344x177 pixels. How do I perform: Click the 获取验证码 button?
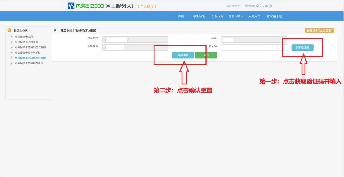[x=302, y=48]
